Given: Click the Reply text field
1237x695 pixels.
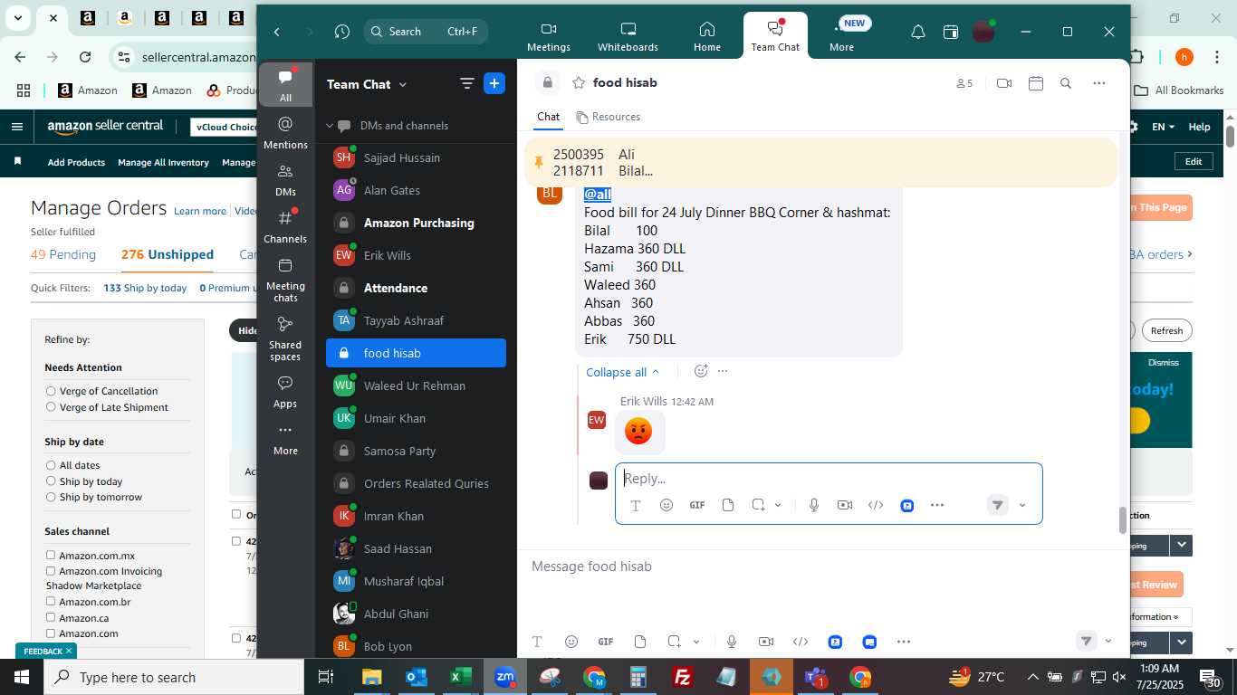Looking at the screenshot, I should pyautogui.click(x=829, y=478).
